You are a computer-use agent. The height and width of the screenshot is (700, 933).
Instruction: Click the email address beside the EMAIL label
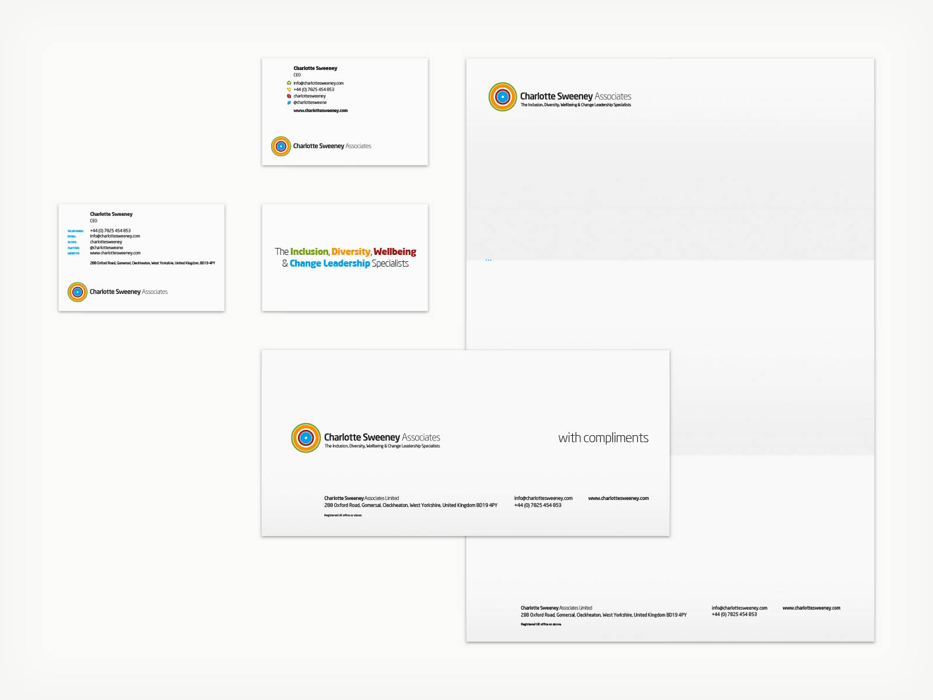pyautogui.click(x=115, y=236)
